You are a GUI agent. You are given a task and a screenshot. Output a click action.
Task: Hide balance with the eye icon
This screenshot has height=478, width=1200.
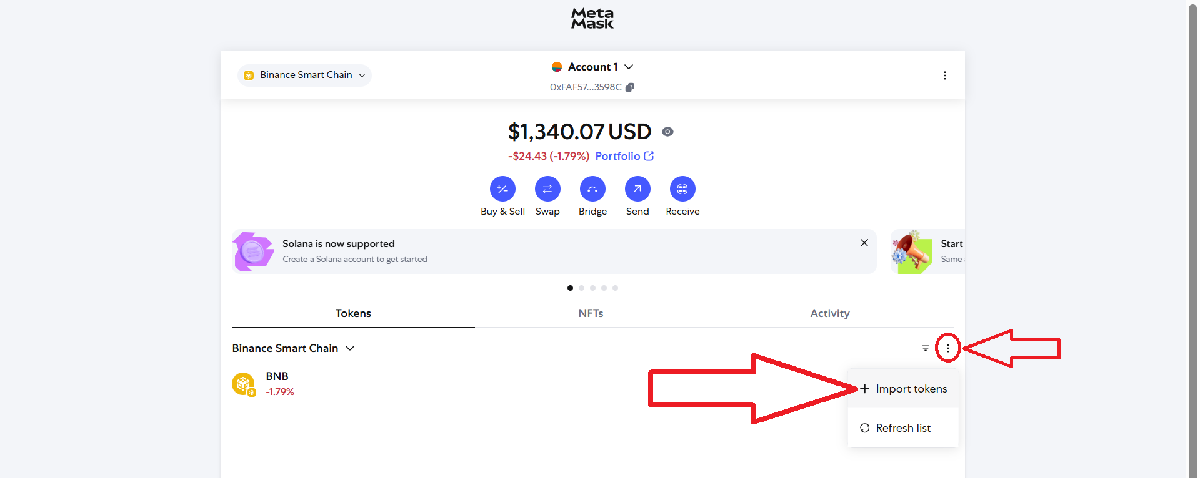(x=667, y=132)
